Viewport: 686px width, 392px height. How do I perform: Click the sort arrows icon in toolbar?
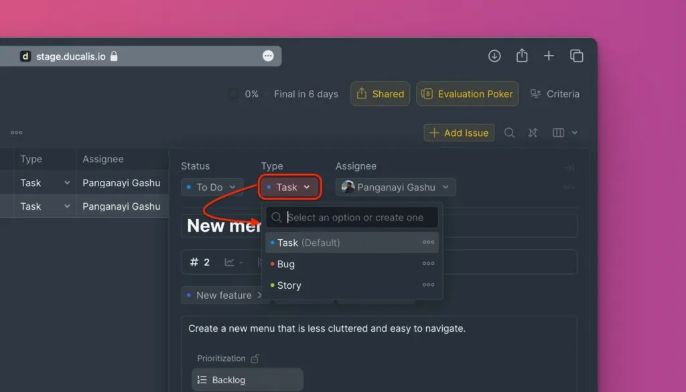pyautogui.click(x=533, y=133)
